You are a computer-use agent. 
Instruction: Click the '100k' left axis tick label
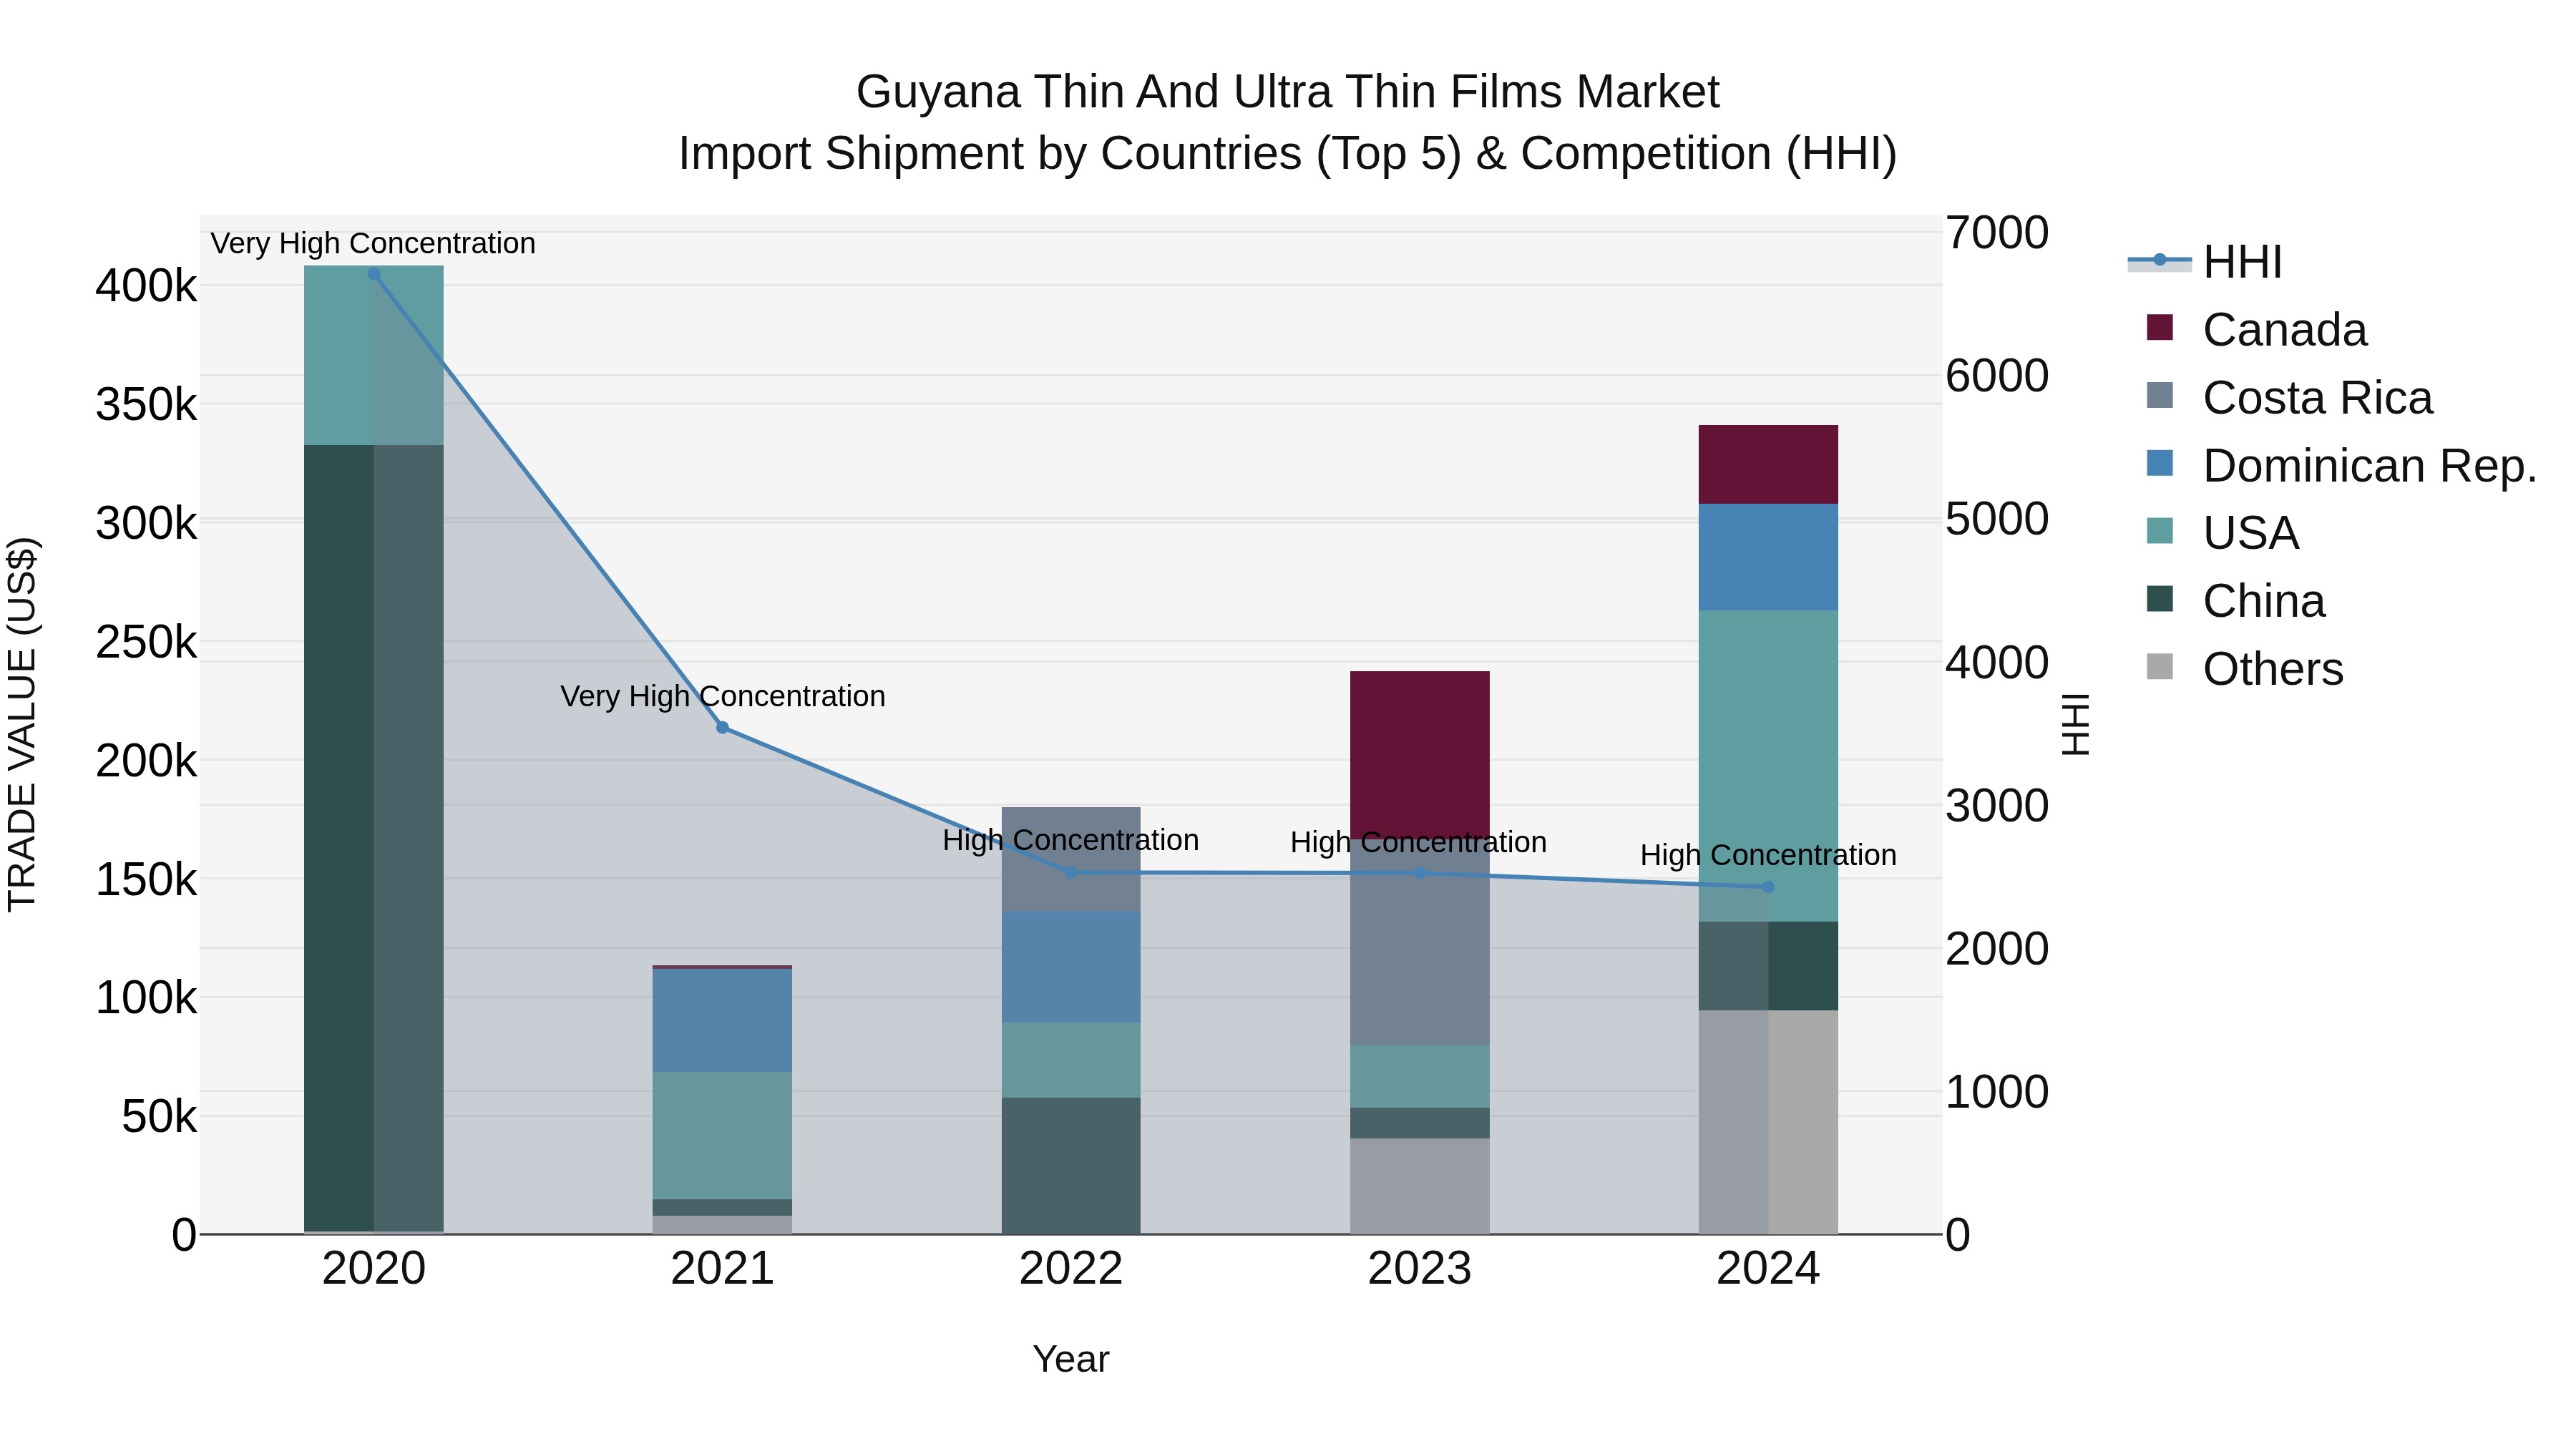146,997
